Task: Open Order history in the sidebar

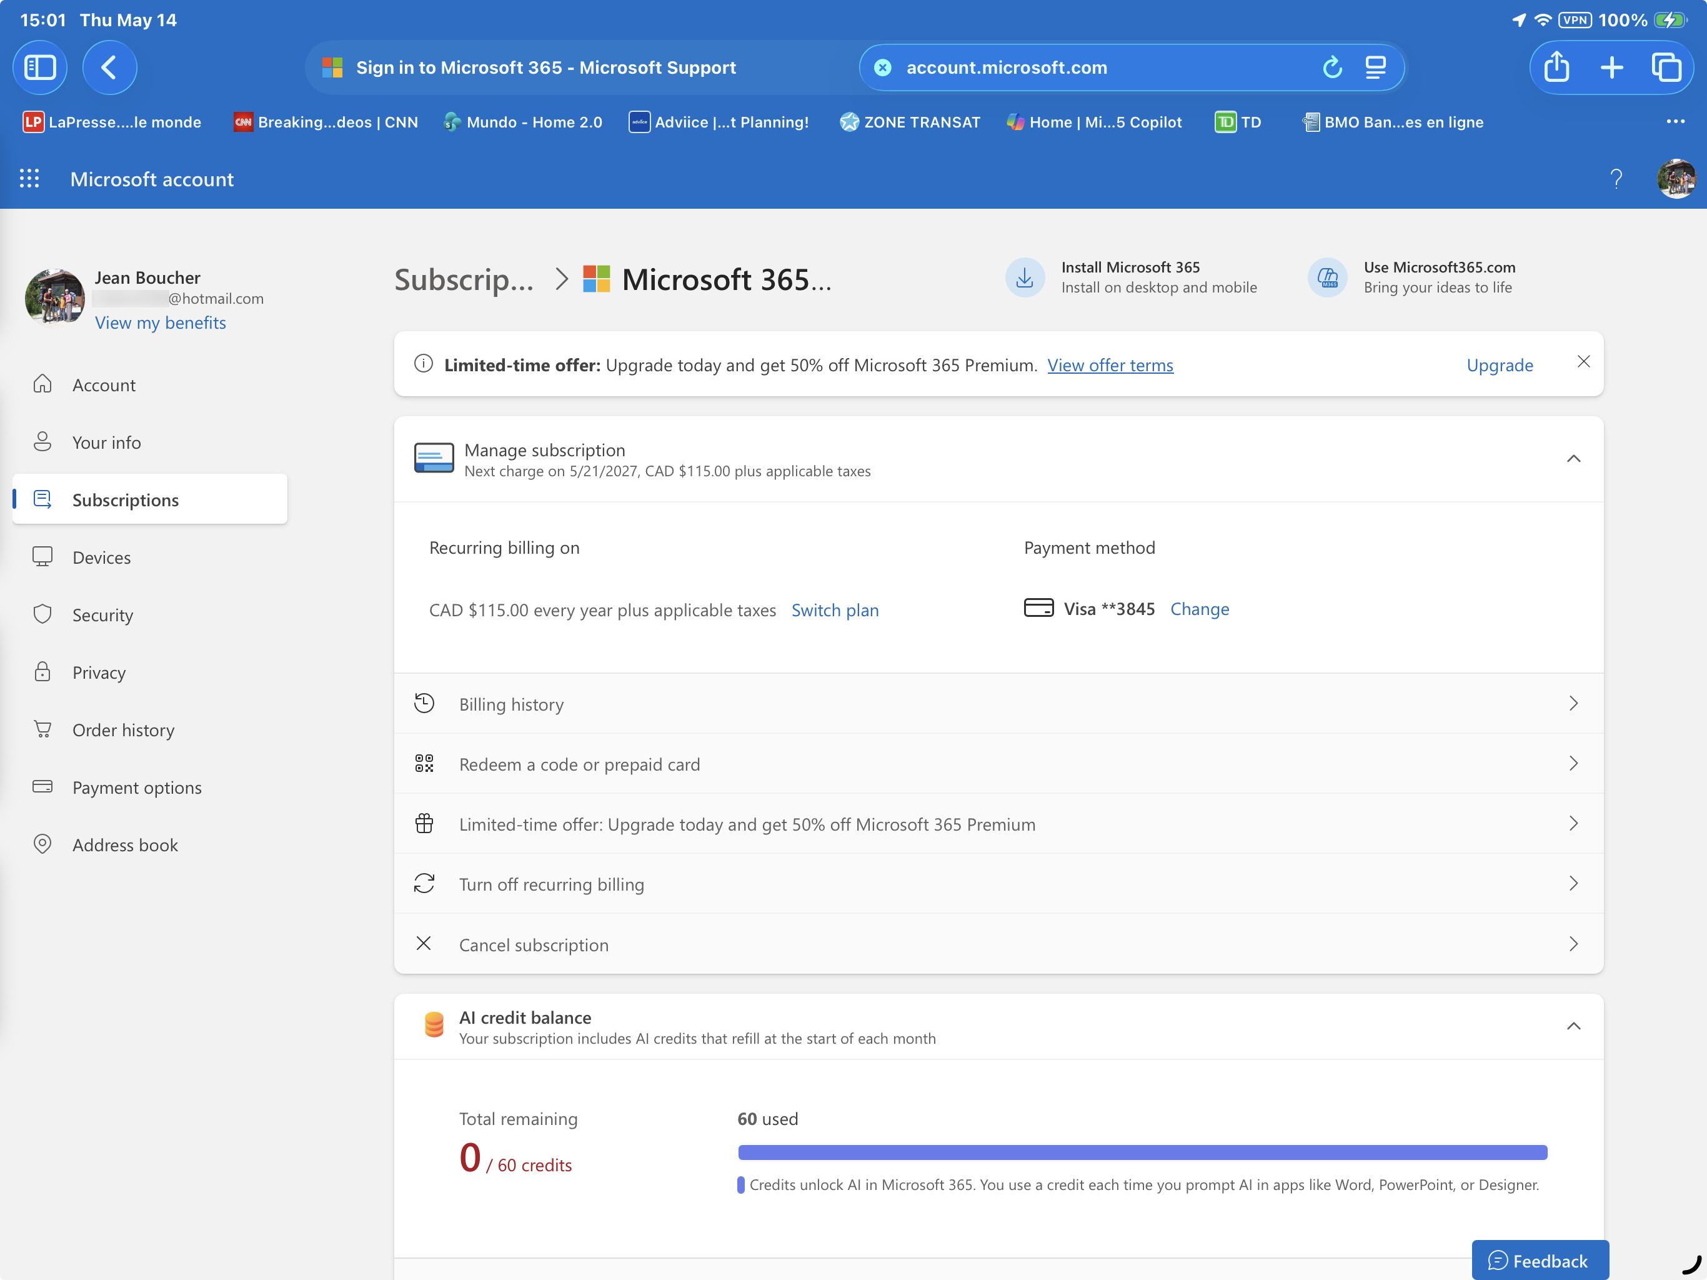Action: 150,729
